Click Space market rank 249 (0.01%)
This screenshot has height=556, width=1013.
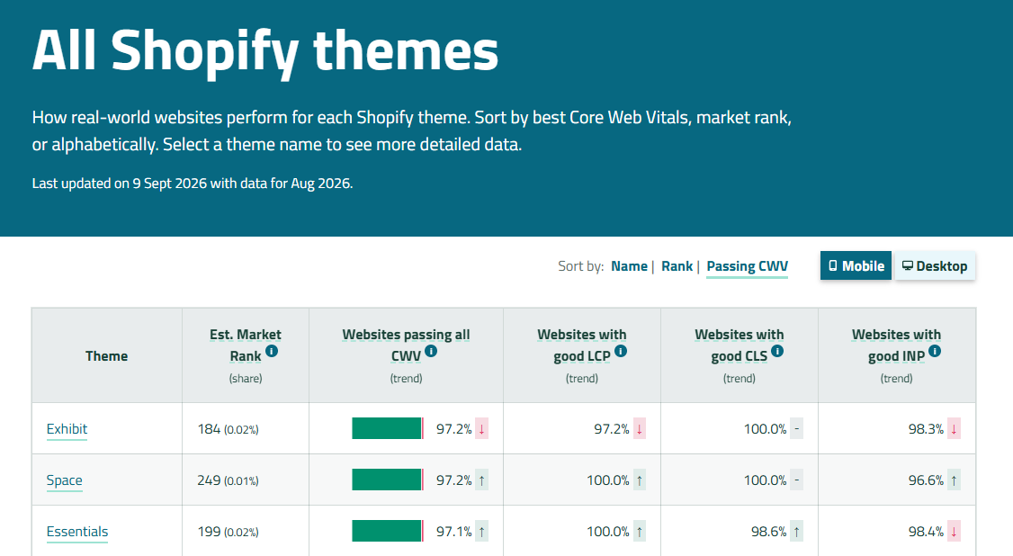point(228,480)
